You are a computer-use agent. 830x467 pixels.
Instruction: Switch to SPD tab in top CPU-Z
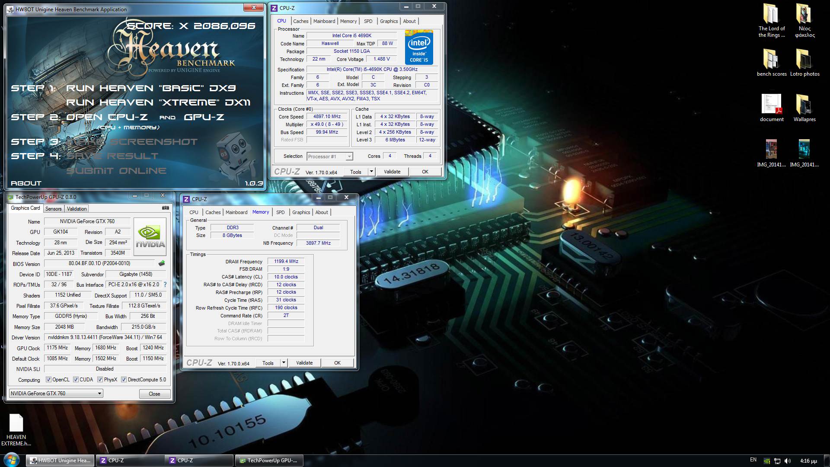pyautogui.click(x=368, y=21)
